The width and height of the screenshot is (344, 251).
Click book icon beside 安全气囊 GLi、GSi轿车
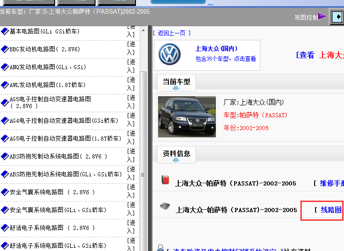click(x=5, y=210)
